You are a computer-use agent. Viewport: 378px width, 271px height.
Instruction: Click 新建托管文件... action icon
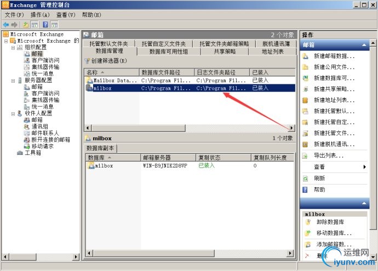point(305,133)
